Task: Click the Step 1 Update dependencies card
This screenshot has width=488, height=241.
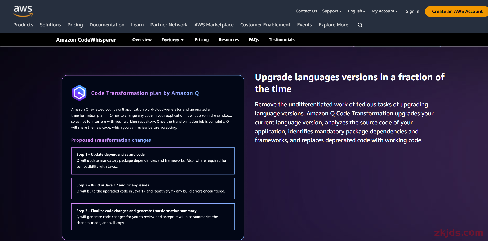Action: (153, 161)
